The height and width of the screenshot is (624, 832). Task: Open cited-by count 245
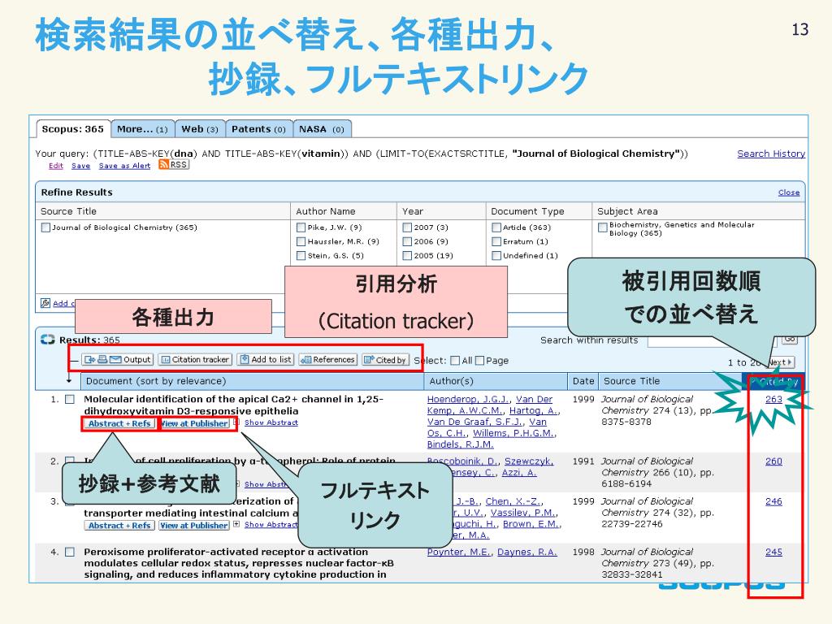tap(773, 552)
